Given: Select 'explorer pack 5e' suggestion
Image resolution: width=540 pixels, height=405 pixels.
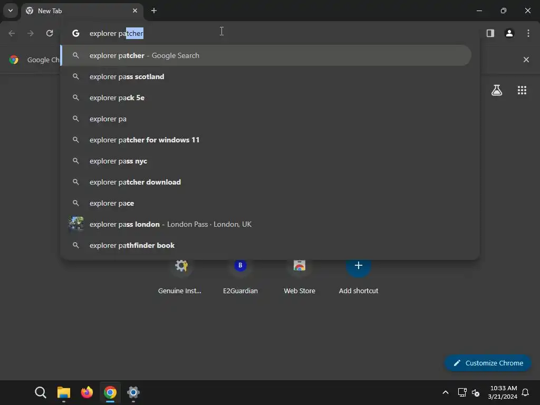Looking at the screenshot, I should (266, 98).
